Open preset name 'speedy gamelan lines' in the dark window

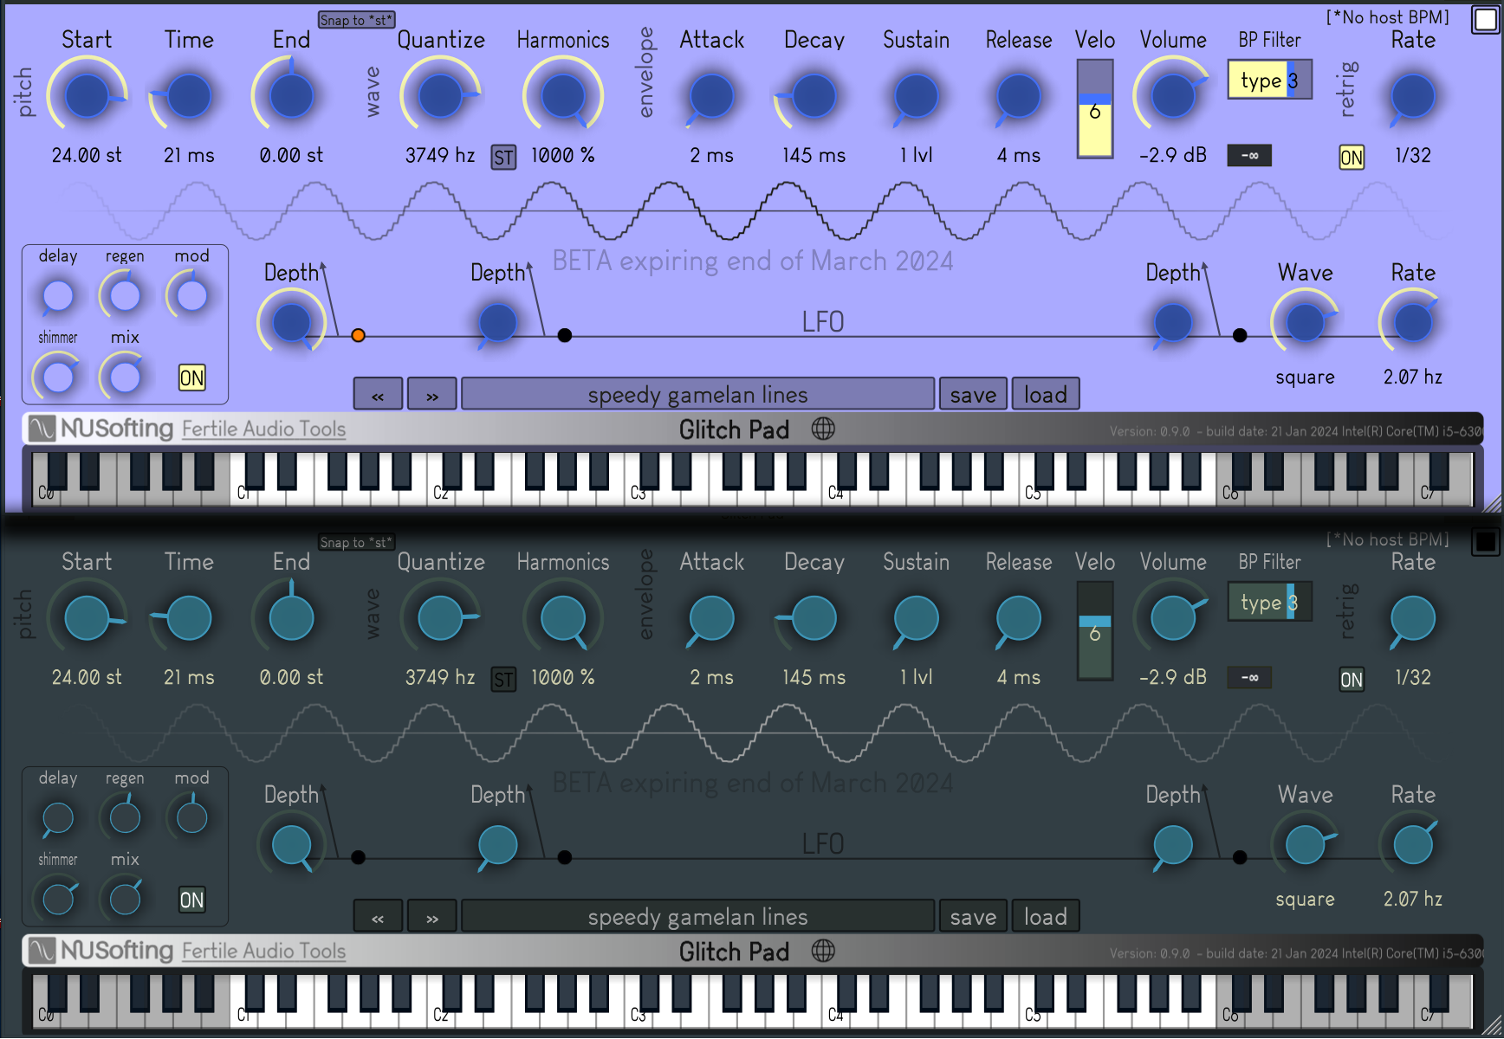click(698, 916)
